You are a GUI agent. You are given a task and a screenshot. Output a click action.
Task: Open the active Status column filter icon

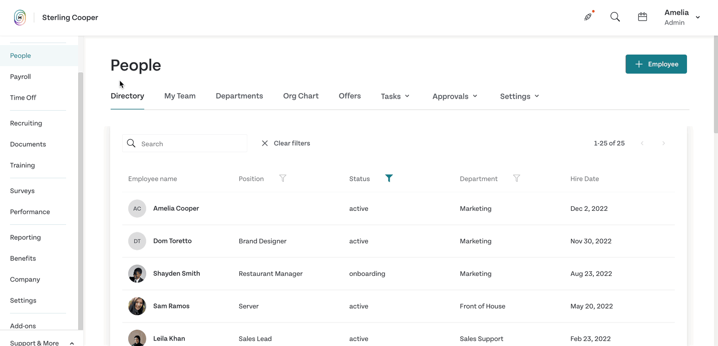pyautogui.click(x=389, y=178)
